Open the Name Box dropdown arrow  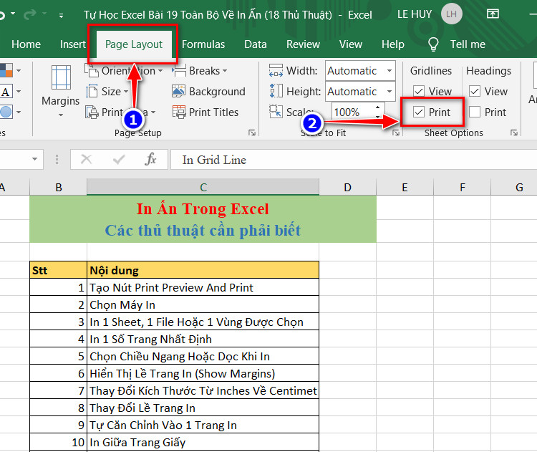click(x=34, y=159)
